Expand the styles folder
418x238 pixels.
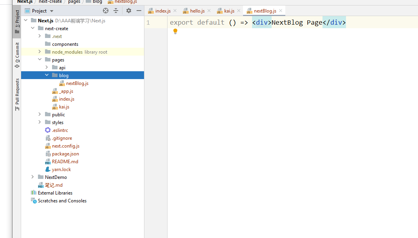pyautogui.click(x=40, y=122)
